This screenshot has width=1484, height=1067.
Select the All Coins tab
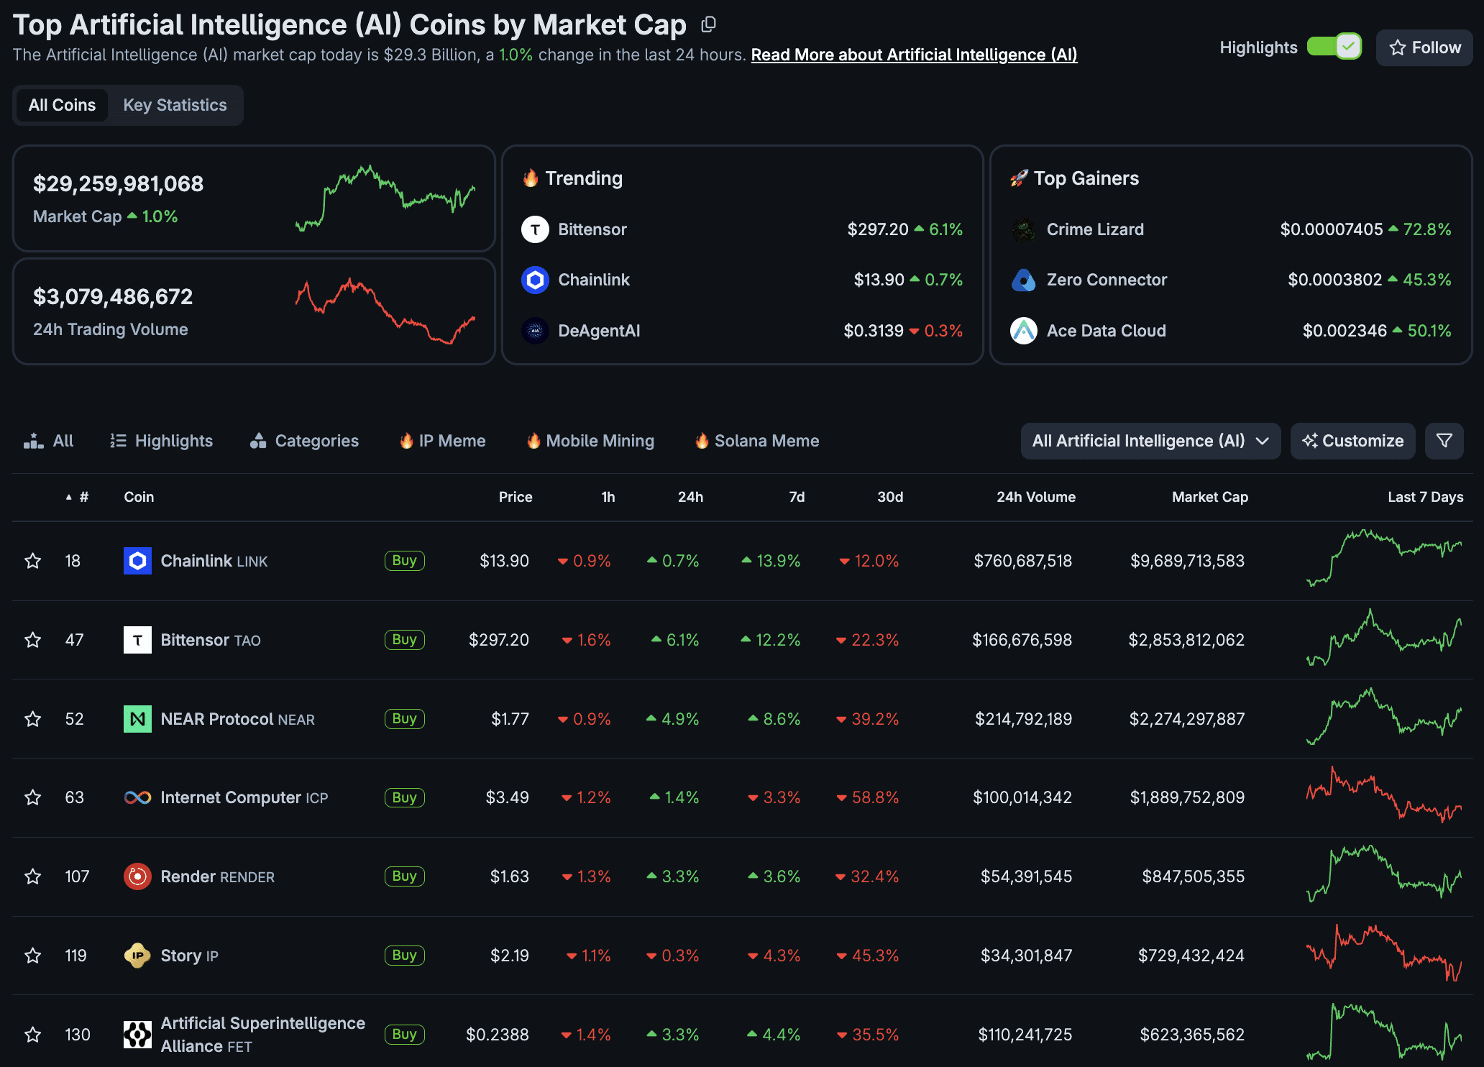coord(61,104)
